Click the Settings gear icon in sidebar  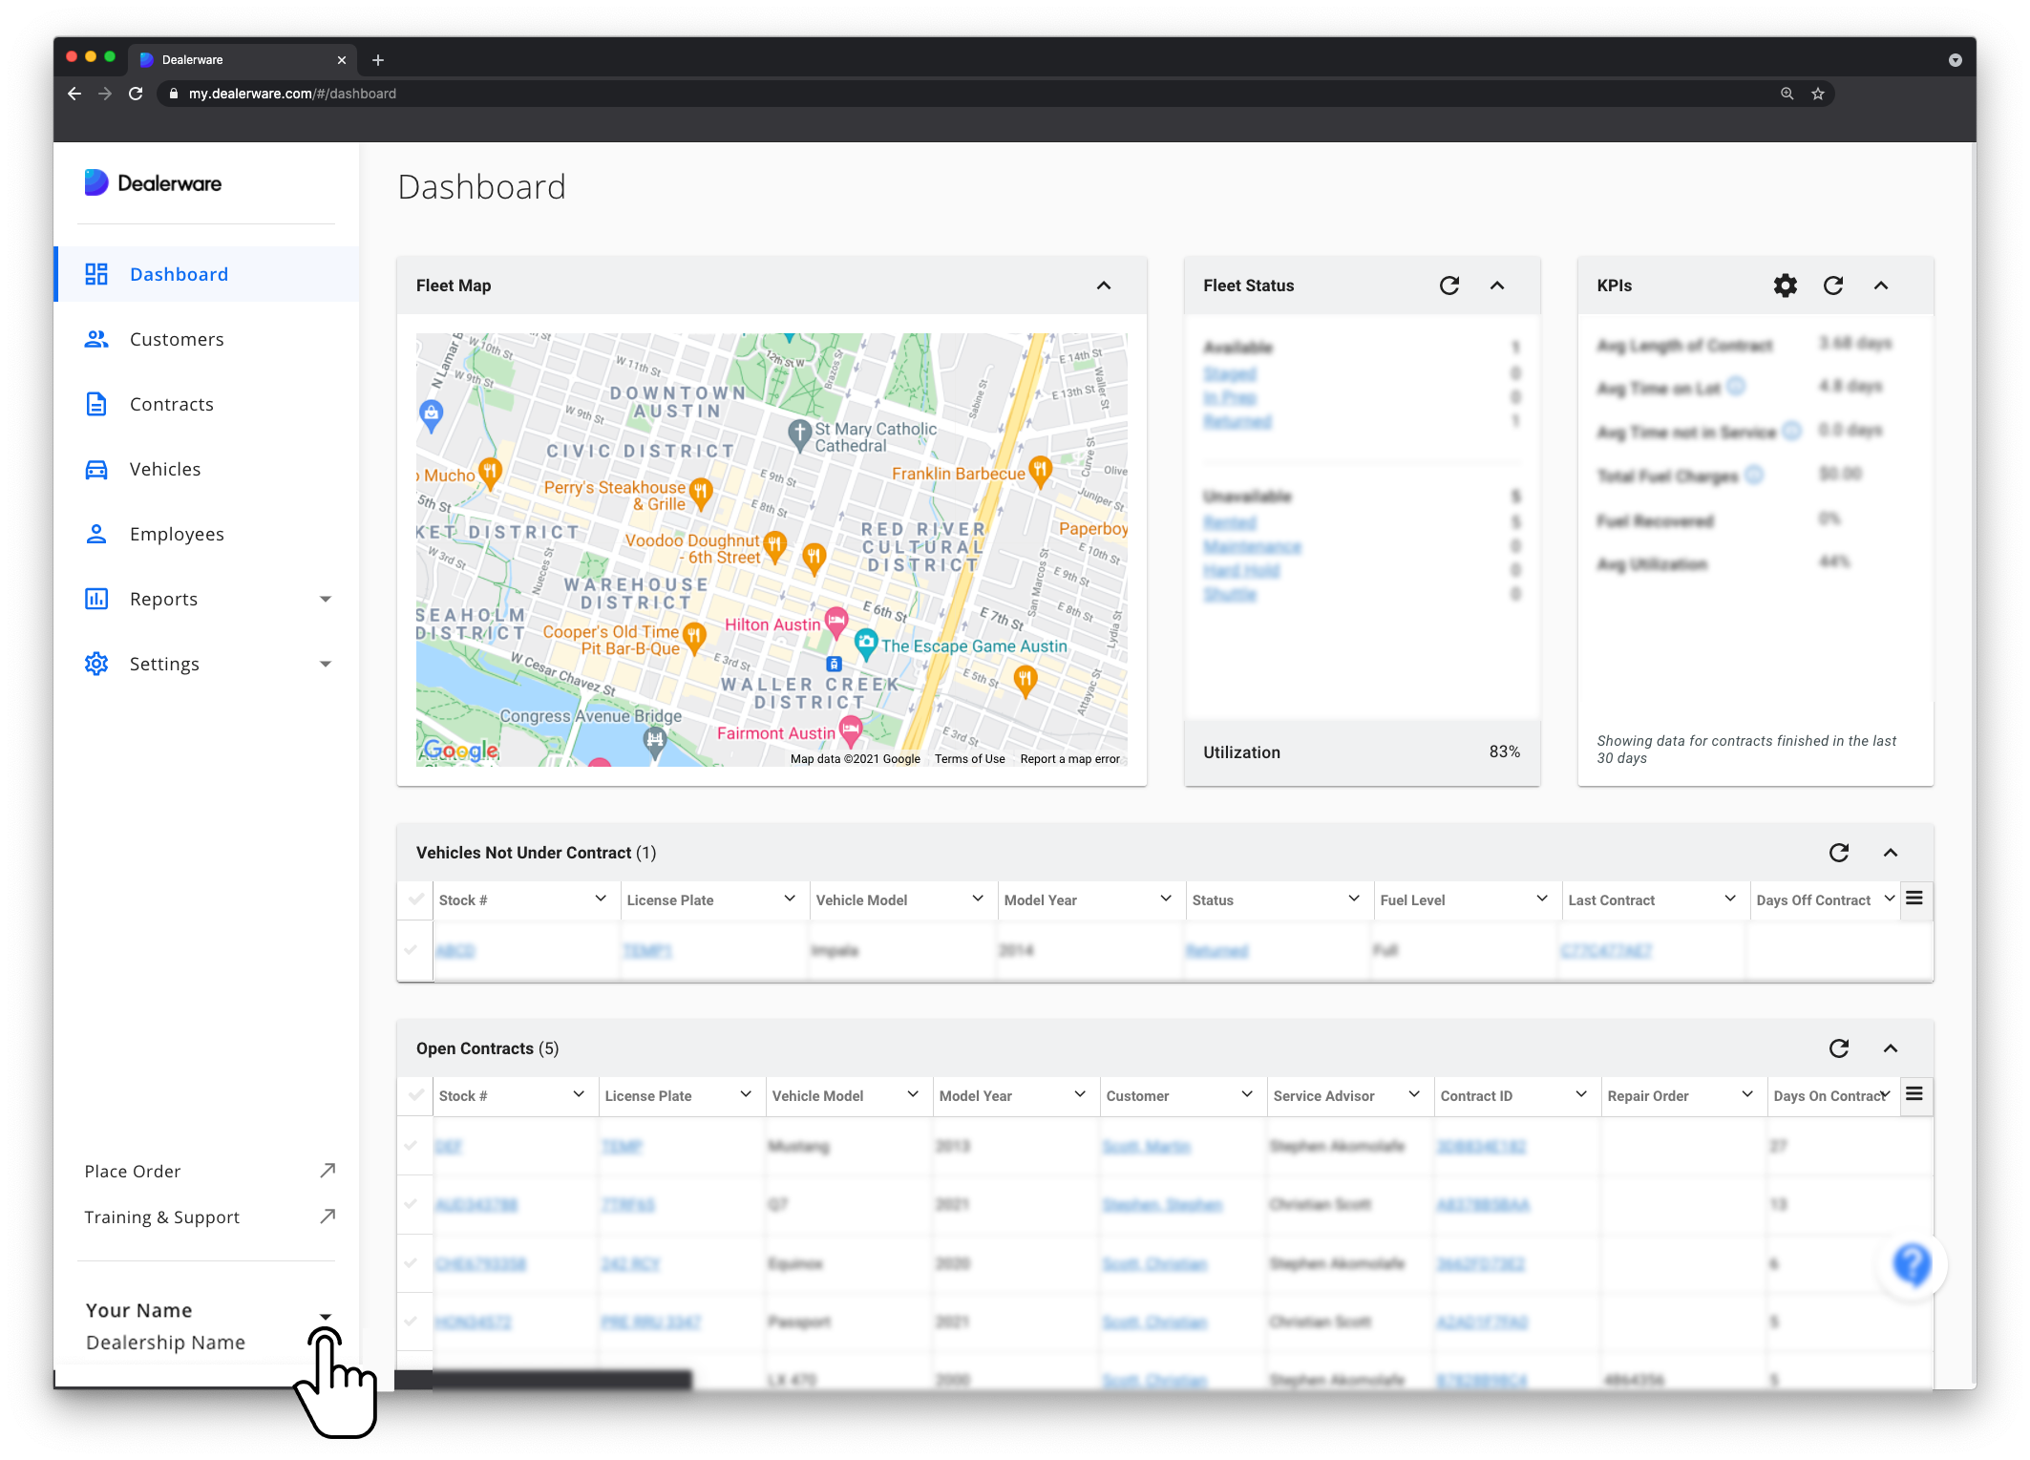click(x=96, y=664)
